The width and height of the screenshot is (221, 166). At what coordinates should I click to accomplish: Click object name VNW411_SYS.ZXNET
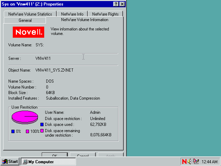point(55,70)
